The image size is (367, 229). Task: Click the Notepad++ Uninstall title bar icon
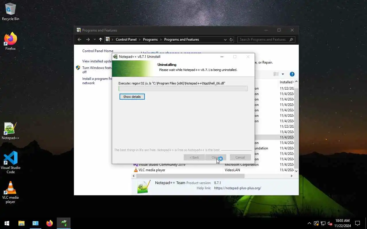116,57
